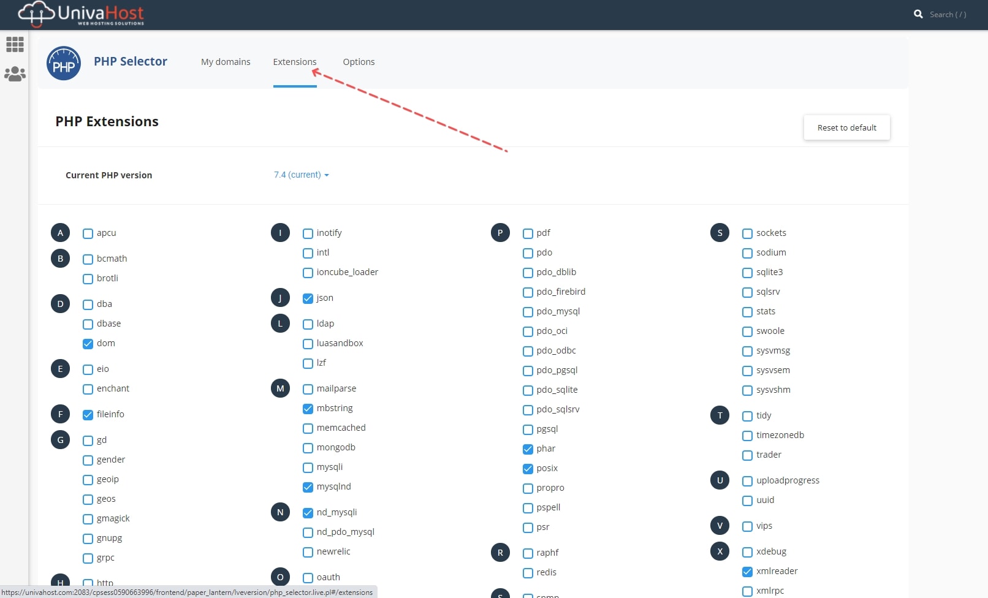Click letter T group badge
Screen dimensions: 988x598
[x=720, y=415]
